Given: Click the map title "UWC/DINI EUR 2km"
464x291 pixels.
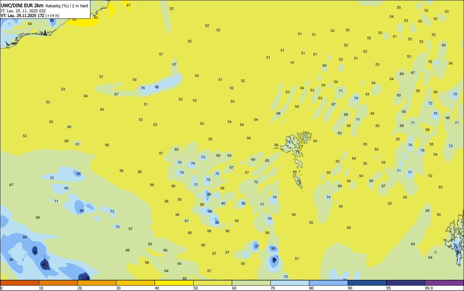Looking at the screenshot, I should [22, 5].
